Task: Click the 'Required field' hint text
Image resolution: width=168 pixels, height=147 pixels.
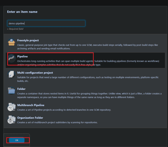Action: tap(15, 29)
